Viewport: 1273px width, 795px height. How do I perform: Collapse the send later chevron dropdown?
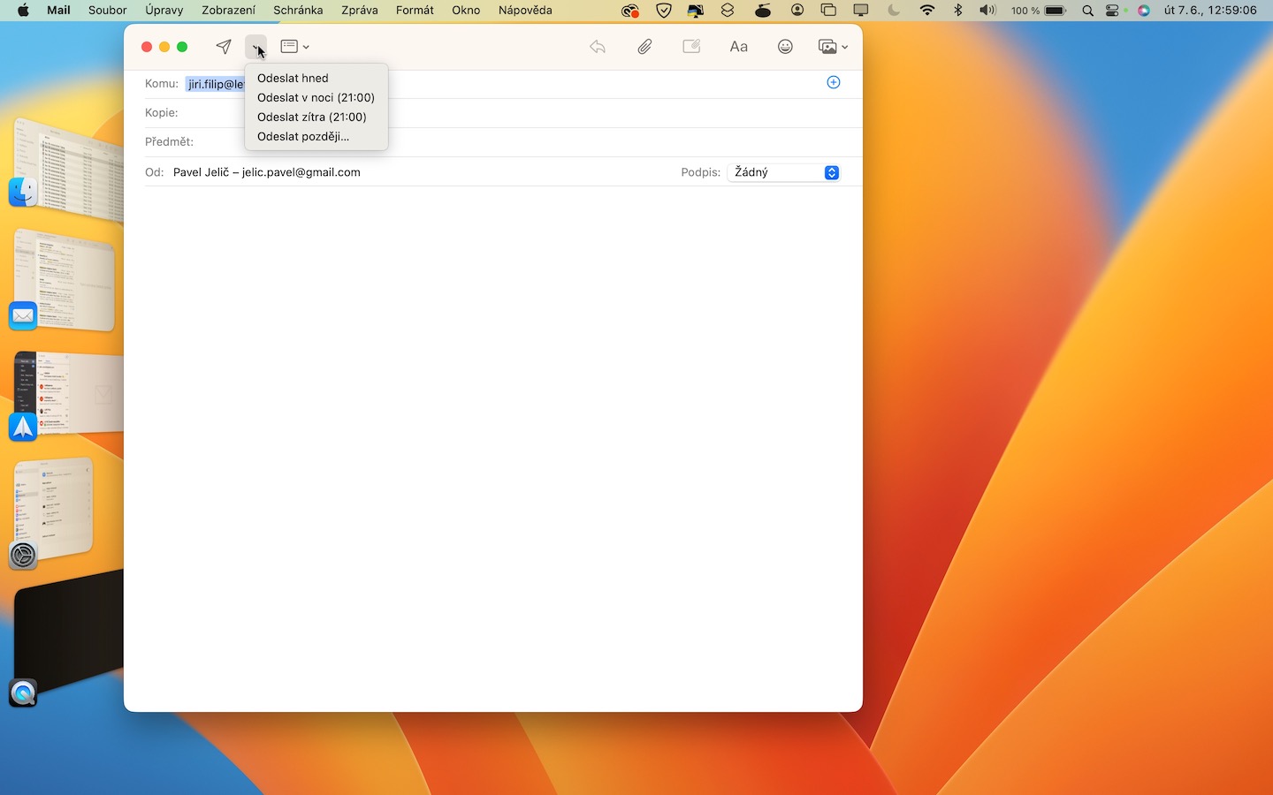[x=255, y=47]
